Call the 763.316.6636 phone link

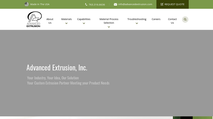(x=97, y=4)
